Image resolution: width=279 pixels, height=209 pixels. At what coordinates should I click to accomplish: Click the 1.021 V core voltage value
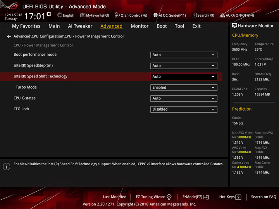click(x=260, y=65)
